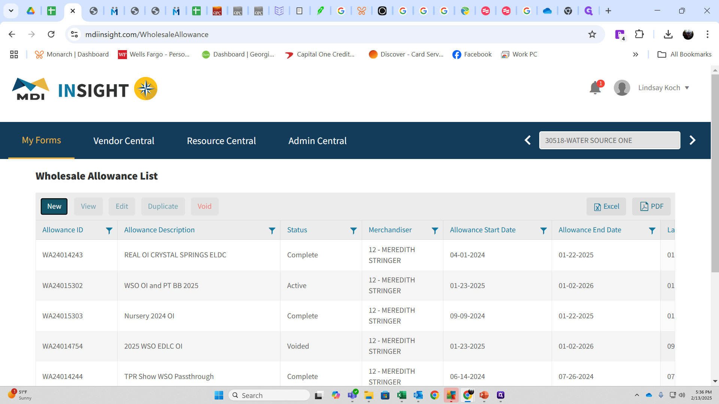Go to previous vendor with left chevron
Viewport: 719px width, 404px height.
(528, 140)
